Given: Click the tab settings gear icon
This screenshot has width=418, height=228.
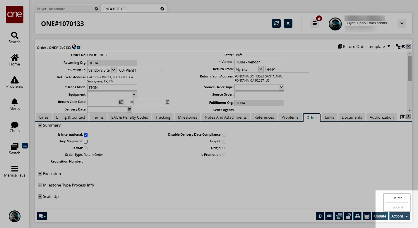Looking at the screenshot, I should tap(403, 117).
